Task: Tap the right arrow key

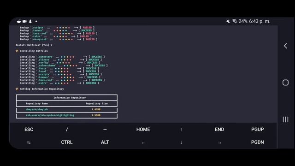Action: pos(219,143)
